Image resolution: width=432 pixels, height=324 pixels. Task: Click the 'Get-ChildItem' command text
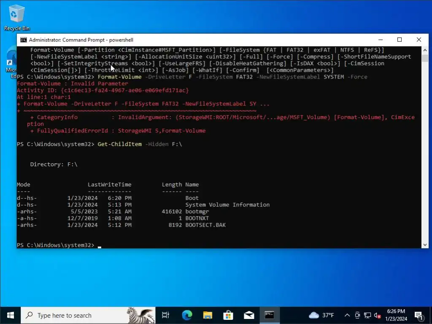[119, 144]
